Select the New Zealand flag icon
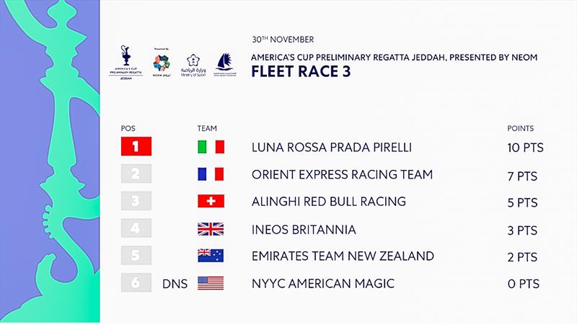The height and width of the screenshot is (324, 577). pyautogui.click(x=211, y=256)
